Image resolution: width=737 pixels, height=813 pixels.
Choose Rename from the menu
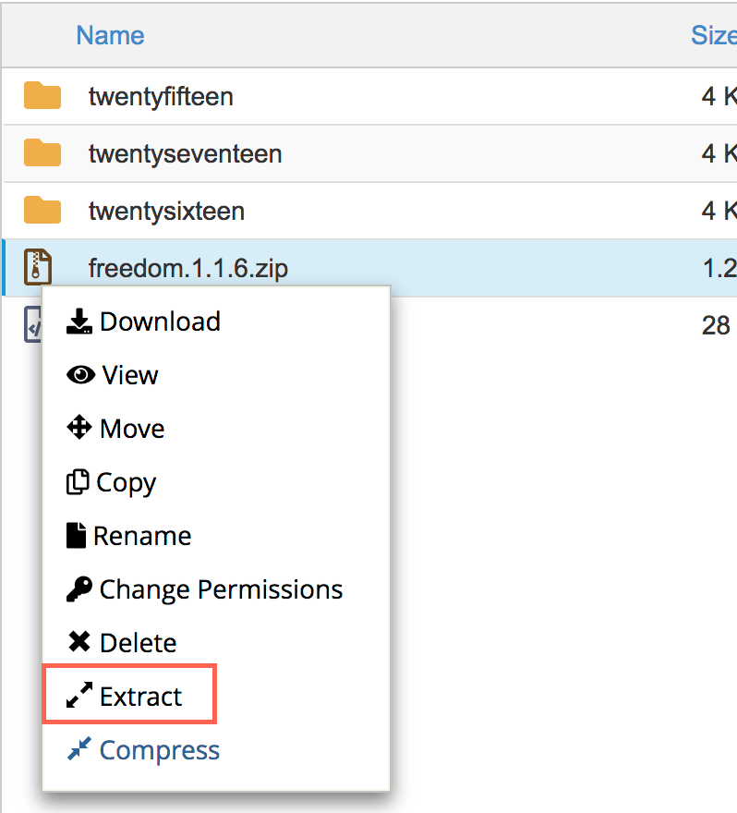point(142,536)
